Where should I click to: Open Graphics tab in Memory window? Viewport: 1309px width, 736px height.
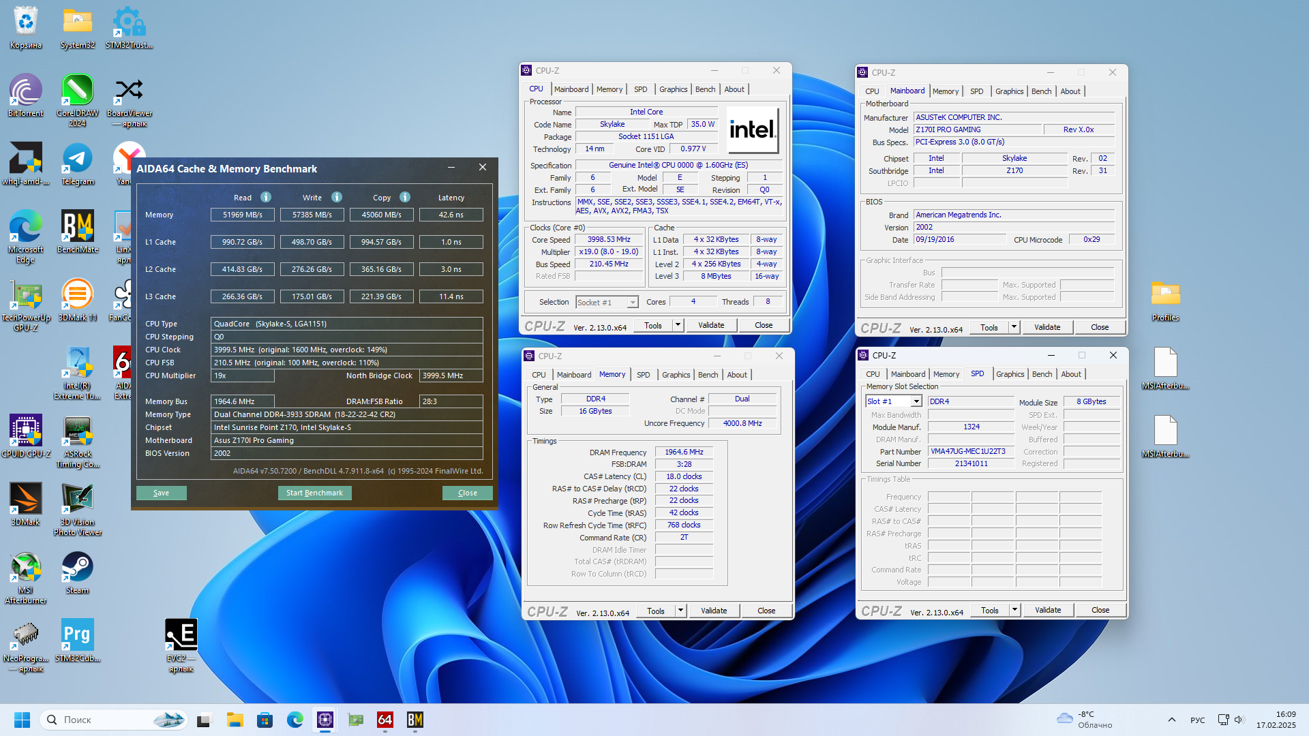point(676,375)
